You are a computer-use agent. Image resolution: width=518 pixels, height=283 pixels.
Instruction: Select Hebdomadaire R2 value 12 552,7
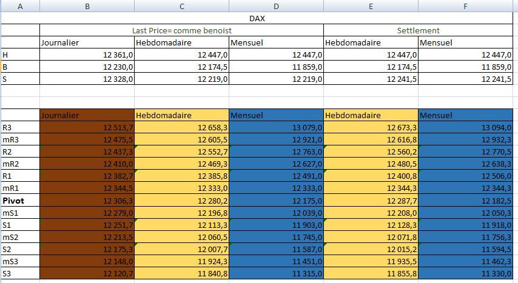tap(182, 151)
